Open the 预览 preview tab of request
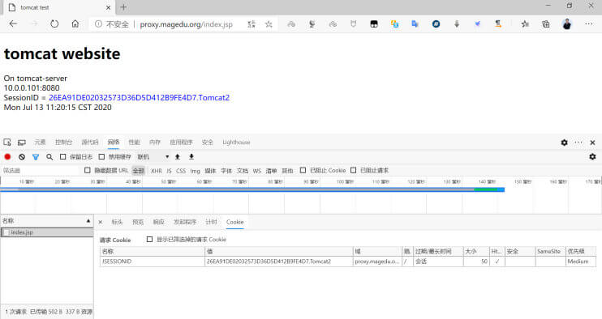Image resolution: width=602 pixels, height=319 pixels. pyautogui.click(x=138, y=222)
